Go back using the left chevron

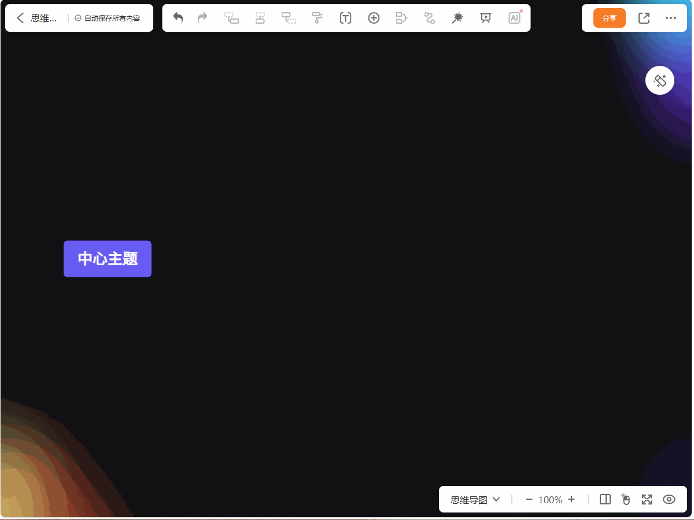tap(20, 18)
